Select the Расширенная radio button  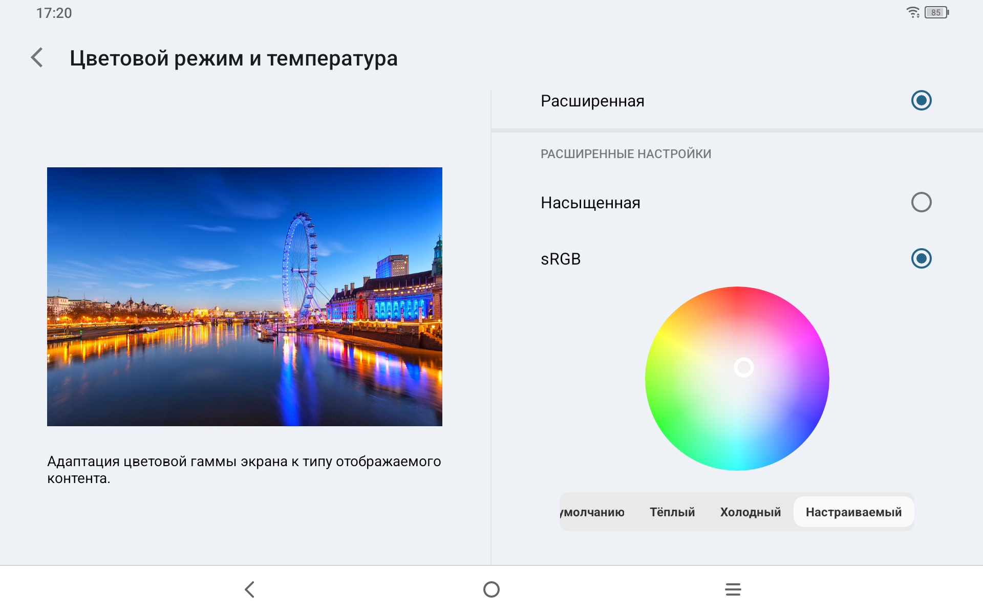pyautogui.click(x=921, y=100)
